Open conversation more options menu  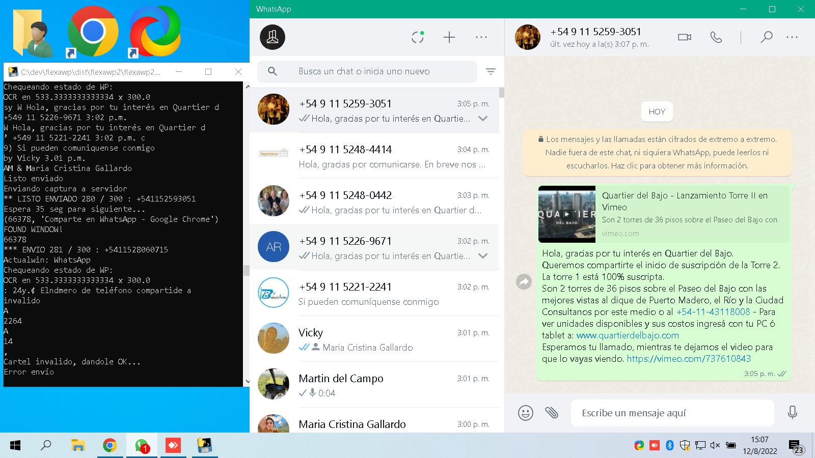792,37
